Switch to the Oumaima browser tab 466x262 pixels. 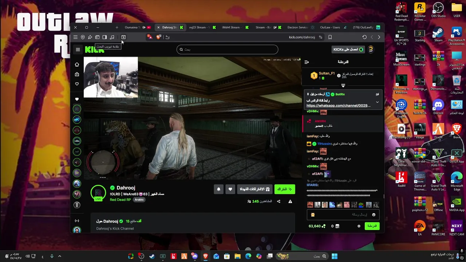[x=138, y=27]
